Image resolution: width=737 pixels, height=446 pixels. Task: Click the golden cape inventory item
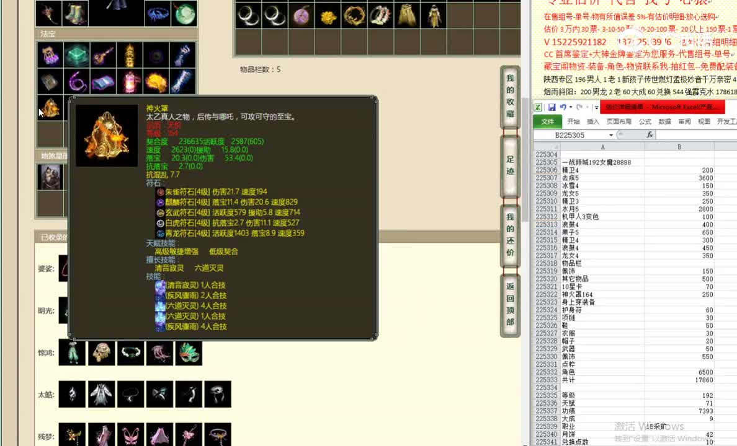(407, 17)
